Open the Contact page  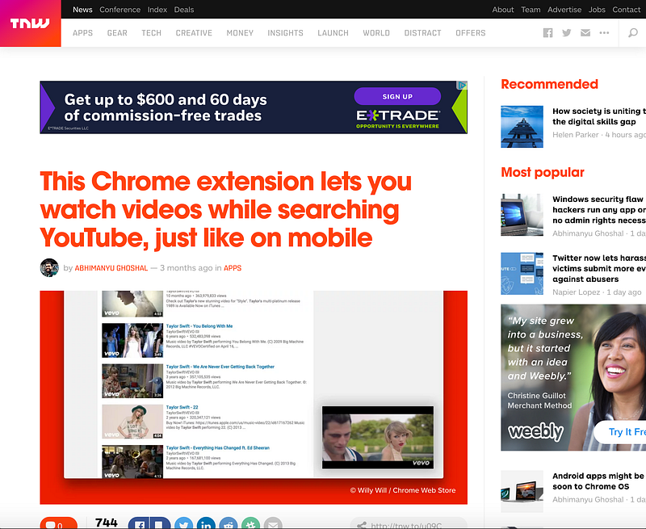point(627,10)
